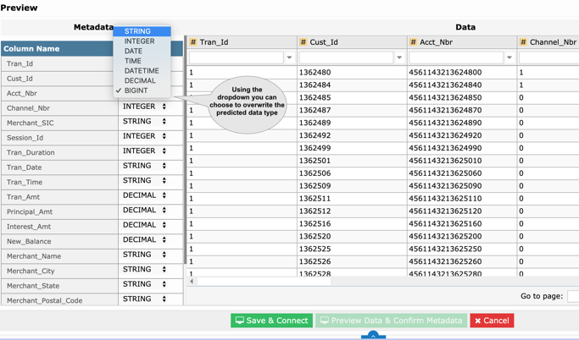Click the Acct_Nbr cell 4561143213624800
Image resolution: width=579 pixels, height=340 pixels.
tap(462, 73)
